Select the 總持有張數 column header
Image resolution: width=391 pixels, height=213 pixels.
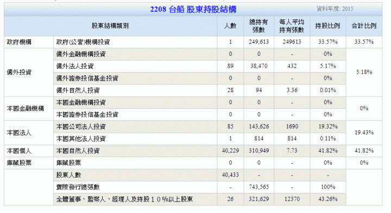(258, 26)
